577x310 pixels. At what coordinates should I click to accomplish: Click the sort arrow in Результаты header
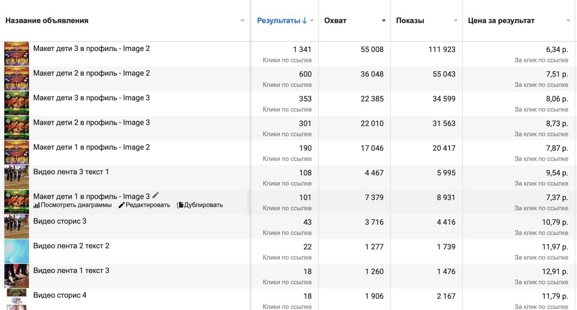[304, 20]
